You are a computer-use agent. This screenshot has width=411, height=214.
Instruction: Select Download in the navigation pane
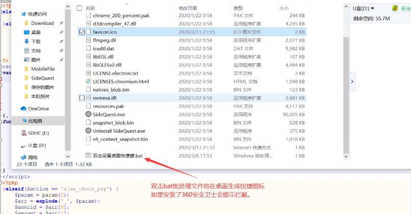coord(42,23)
